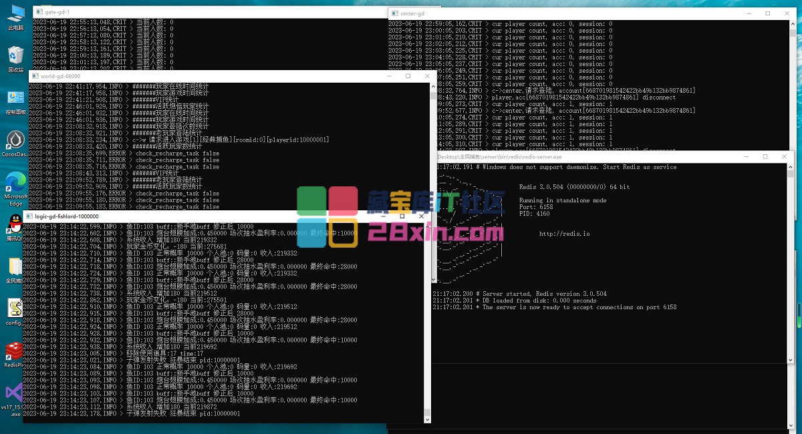Click the http://redis.io text in Redis window
The width and height of the screenshot is (802, 434).
pyautogui.click(x=565, y=234)
